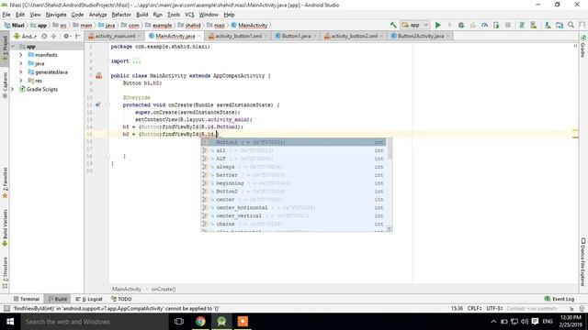Toggle the Device File Explorer side tab
Screen dimensions: 588x330
pos(583,262)
